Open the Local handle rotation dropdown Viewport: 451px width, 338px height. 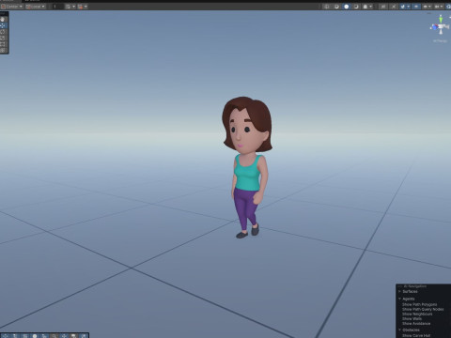36,7
